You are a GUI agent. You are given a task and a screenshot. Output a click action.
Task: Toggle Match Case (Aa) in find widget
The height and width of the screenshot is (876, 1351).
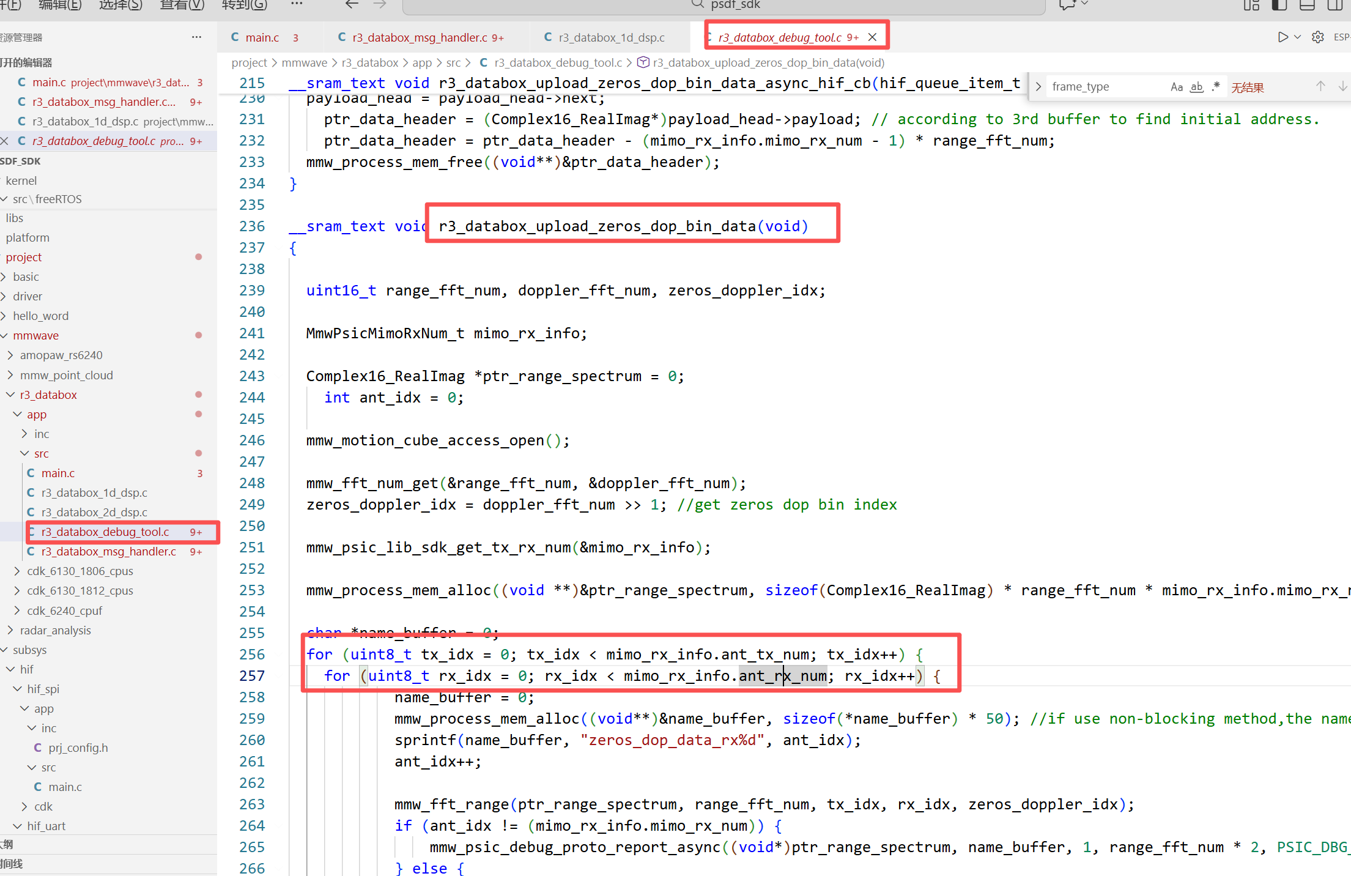tap(1177, 87)
